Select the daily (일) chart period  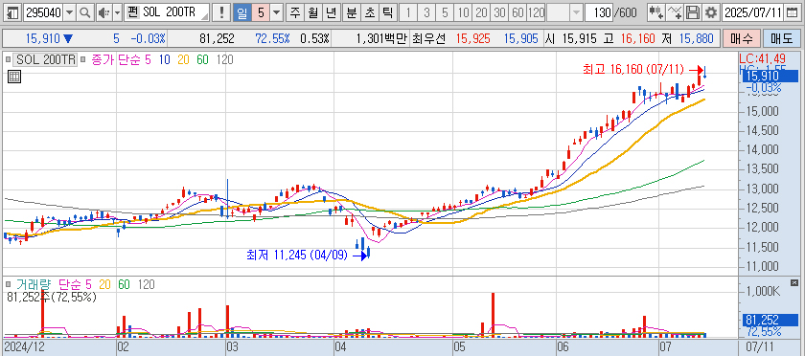[x=241, y=12]
